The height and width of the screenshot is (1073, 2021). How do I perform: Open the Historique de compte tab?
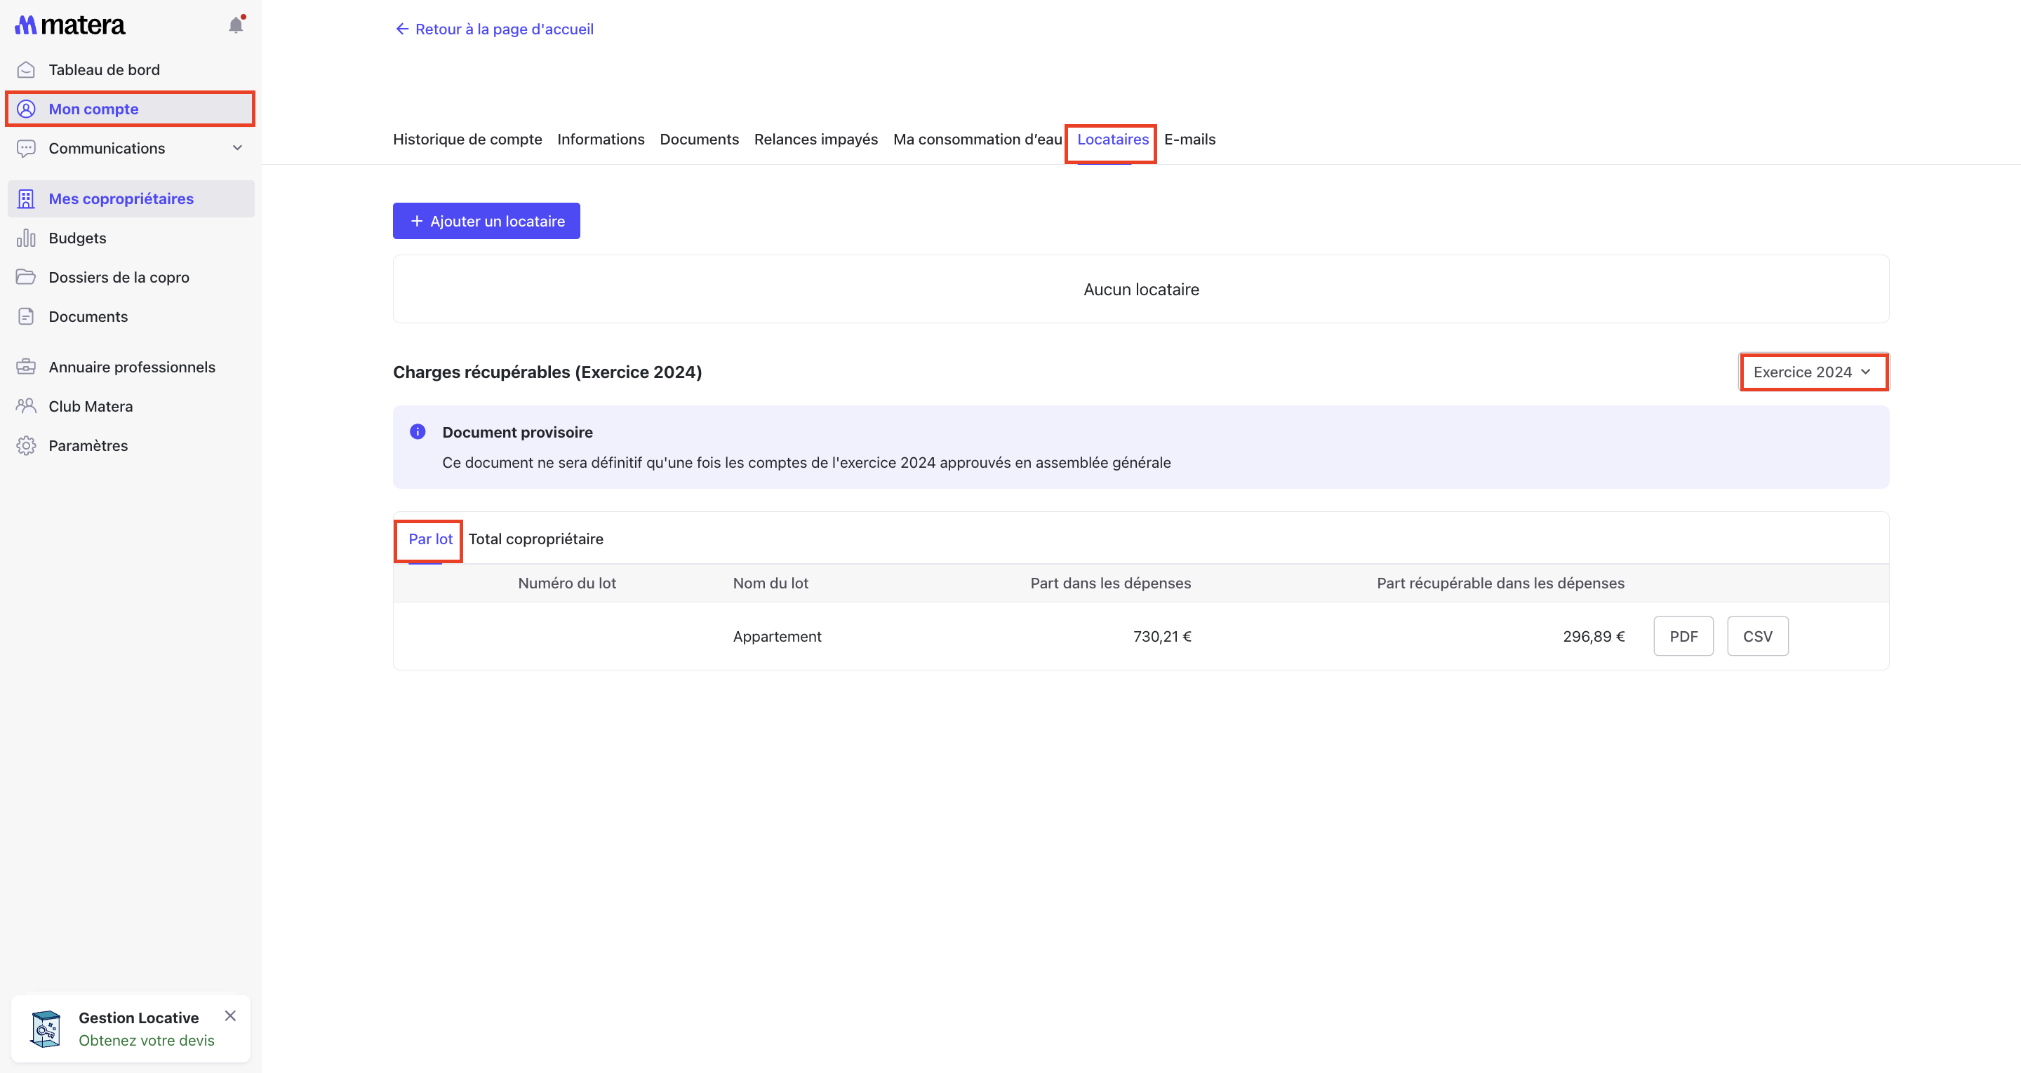tap(467, 139)
